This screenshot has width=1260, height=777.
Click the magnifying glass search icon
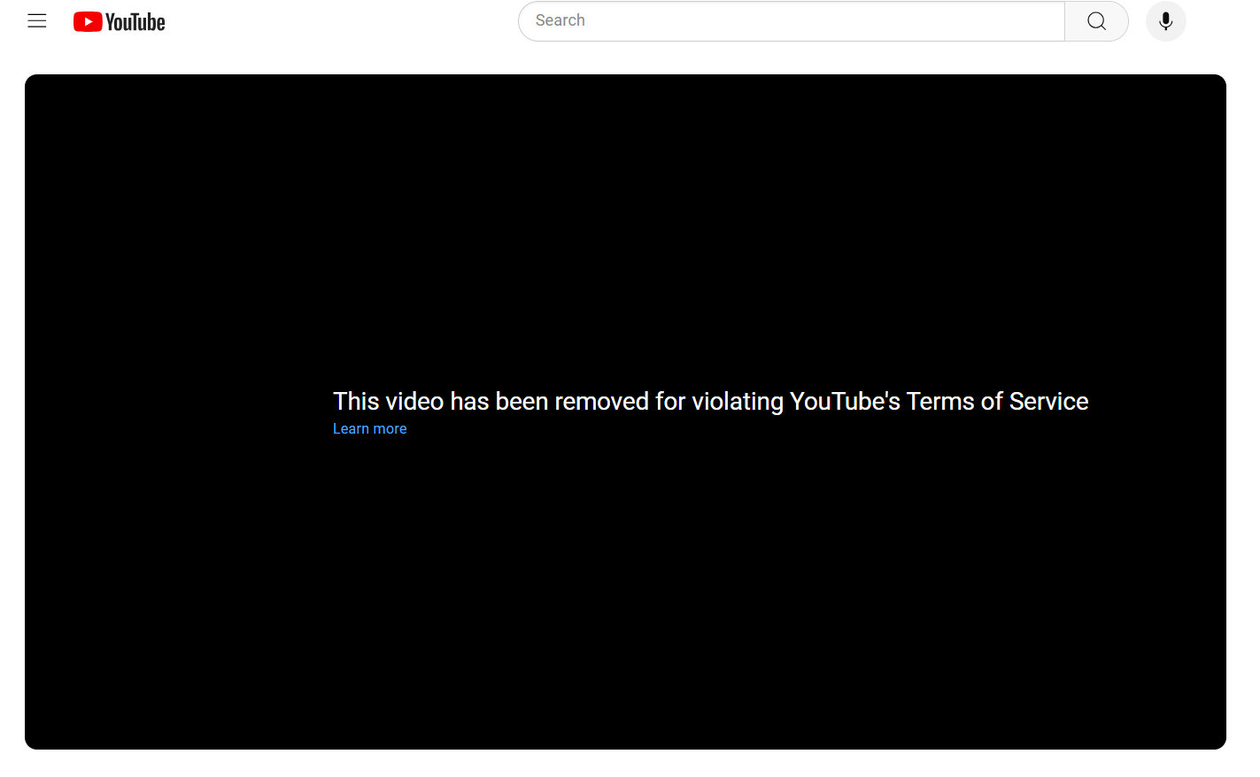click(x=1096, y=21)
